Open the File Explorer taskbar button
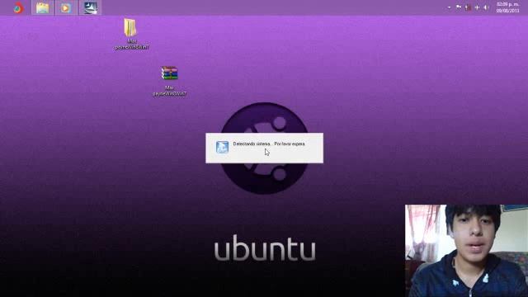 42,7
